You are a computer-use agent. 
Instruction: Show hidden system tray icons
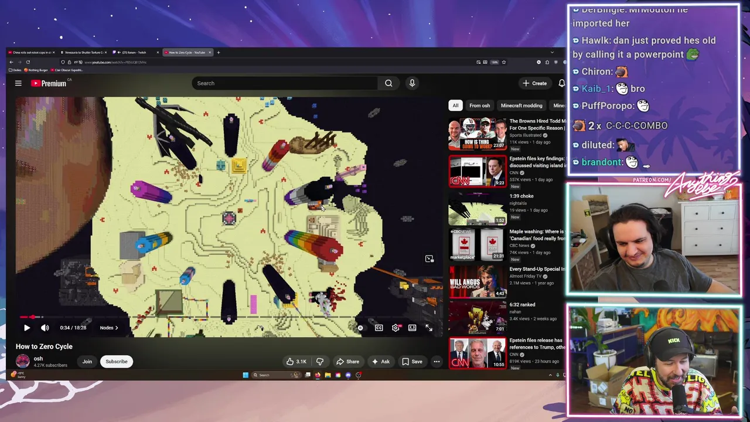(x=550, y=375)
